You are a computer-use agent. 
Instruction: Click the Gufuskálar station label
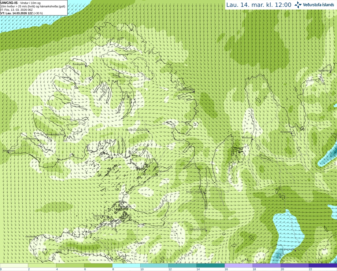[31, 237]
